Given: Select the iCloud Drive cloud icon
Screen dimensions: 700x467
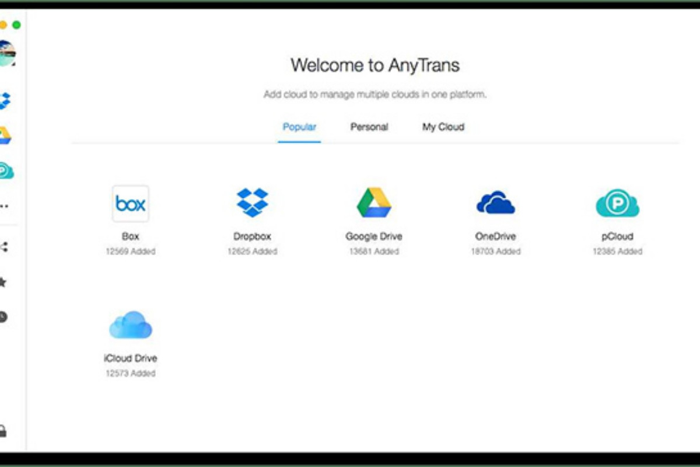Looking at the screenshot, I should click(x=131, y=325).
